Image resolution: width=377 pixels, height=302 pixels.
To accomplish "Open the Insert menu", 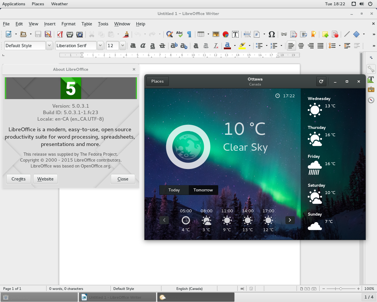I will pos(50,24).
